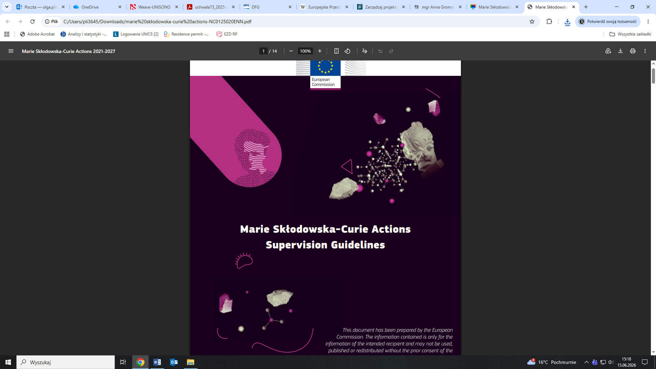Open Task View on taskbar
This screenshot has height=369, width=656.
(x=123, y=362)
